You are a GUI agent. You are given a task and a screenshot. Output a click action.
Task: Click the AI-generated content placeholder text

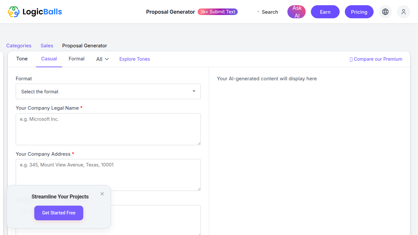tap(267, 79)
